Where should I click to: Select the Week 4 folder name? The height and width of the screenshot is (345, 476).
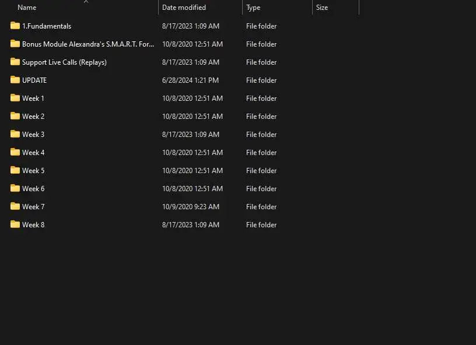33,153
